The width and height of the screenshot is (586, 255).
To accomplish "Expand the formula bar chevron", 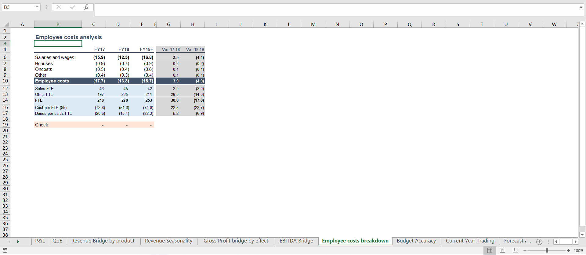I will point(581,7).
